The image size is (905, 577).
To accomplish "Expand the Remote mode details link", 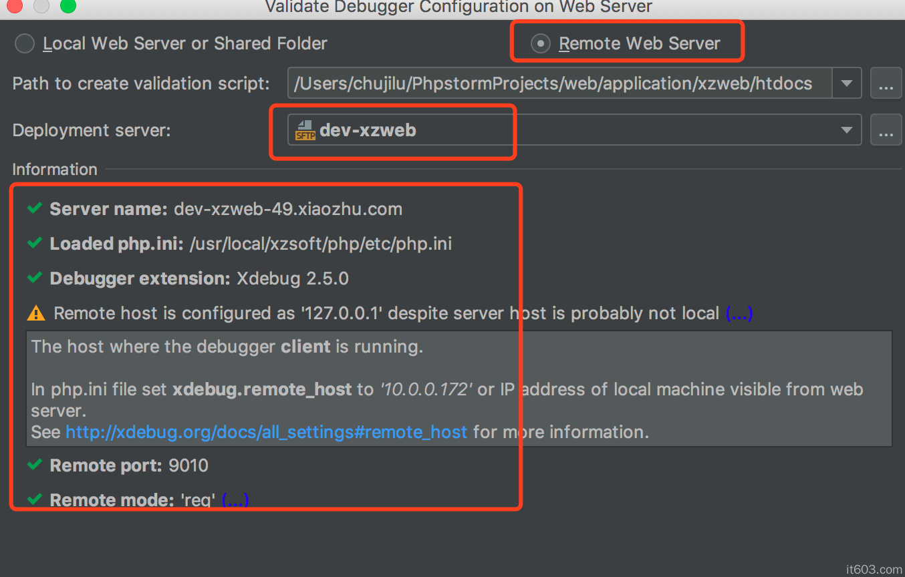I will pos(235,500).
